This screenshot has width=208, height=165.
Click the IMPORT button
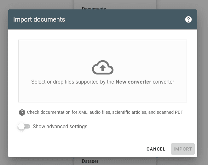[x=182, y=149]
